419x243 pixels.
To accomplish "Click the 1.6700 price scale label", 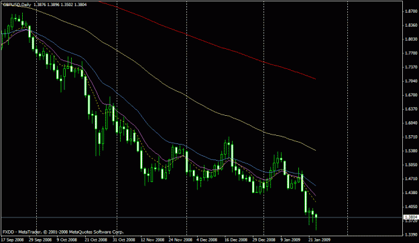I will 411,95.
